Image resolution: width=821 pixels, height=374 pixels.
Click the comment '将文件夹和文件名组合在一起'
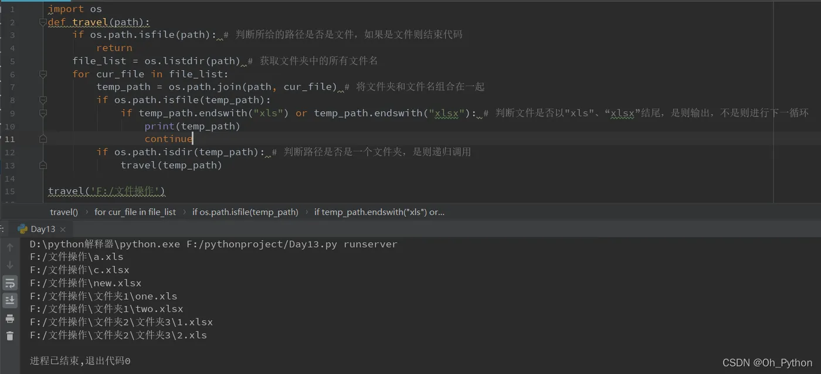click(x=415, y=87)
